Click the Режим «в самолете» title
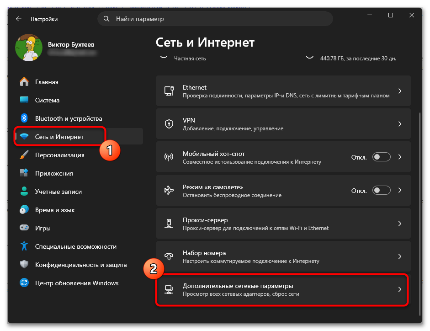Image resolution: width=430 pixels, height=331 pixels. 213,187
